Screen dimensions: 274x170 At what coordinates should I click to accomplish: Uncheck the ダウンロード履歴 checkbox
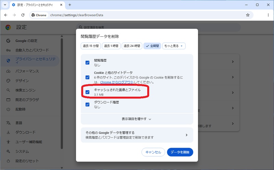click(87, 105)
